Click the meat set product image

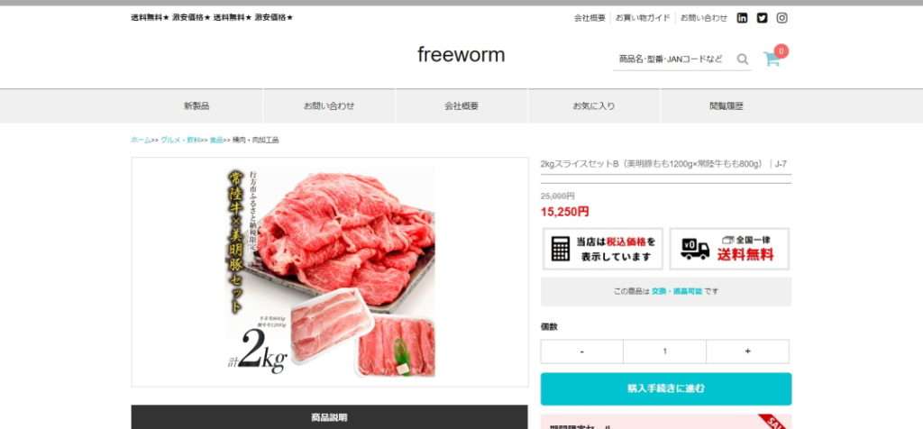330,272
